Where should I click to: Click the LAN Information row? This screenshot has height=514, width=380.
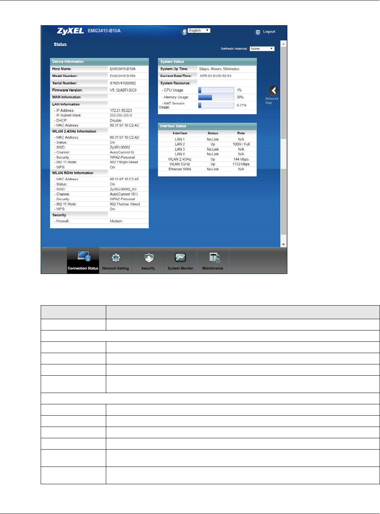click(x=99, y=104)
